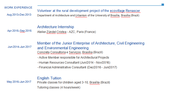Click the Aug 2013–Dec 2013 date
This screenshot has width=169, height=94.
19,15
